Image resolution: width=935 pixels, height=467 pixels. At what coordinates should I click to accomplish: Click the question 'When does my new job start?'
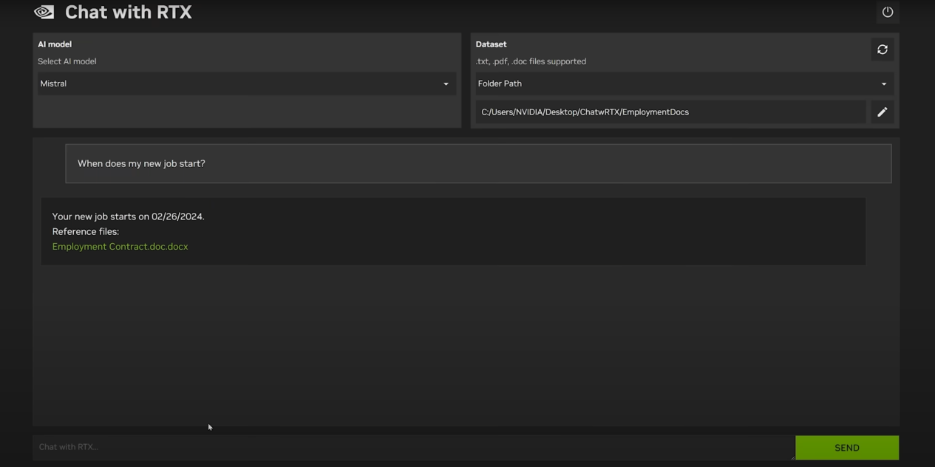pyautogui.click(x=141, y=163)
